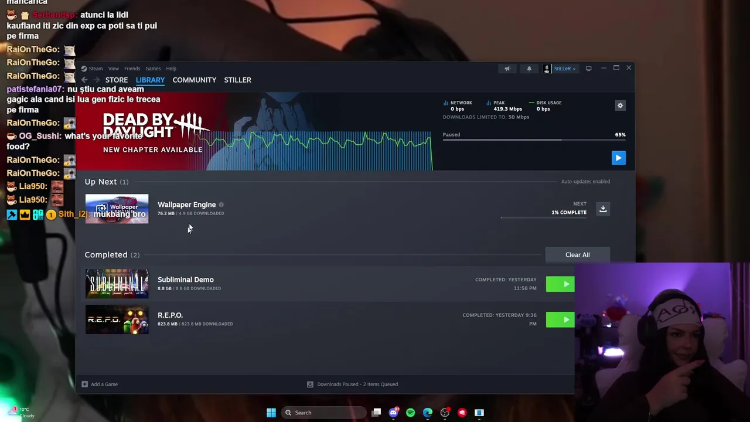Click the Add a Game plus icon
The width and height of the screenshot is (750, 422).
[85, 384]
